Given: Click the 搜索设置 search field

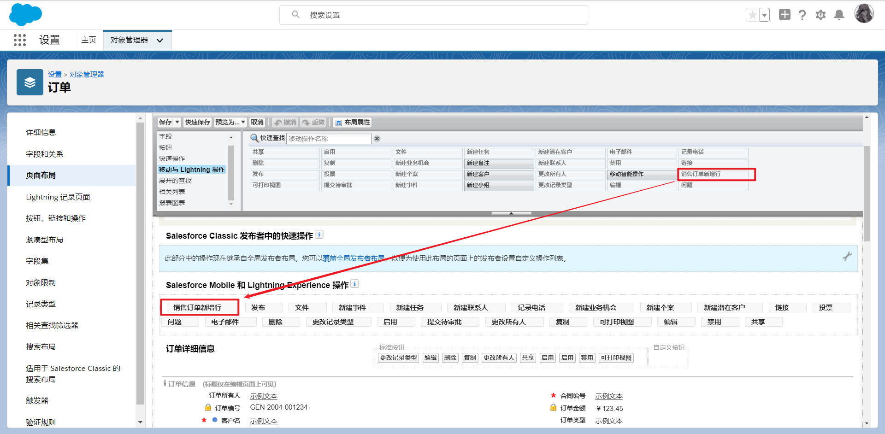Looking at the screenshot, I should pyautogui.click(x=434, y=15).
